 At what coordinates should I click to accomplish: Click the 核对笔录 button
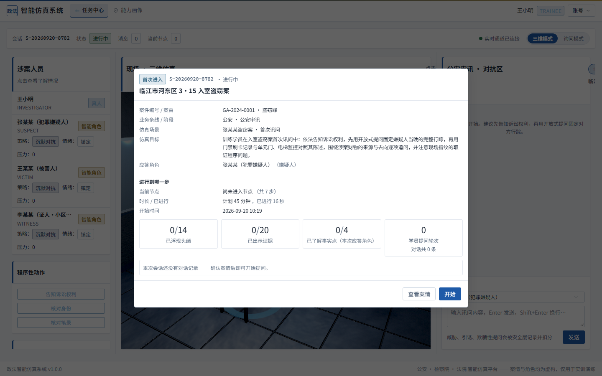coord(61,323)
